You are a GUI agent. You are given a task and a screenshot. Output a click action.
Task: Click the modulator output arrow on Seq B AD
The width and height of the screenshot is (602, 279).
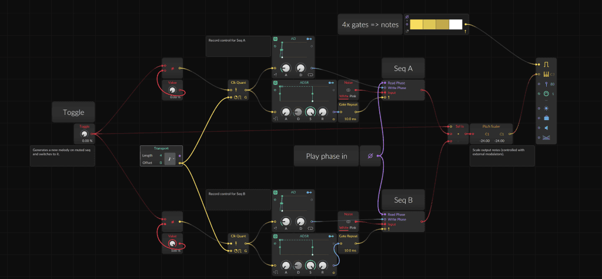309,192
